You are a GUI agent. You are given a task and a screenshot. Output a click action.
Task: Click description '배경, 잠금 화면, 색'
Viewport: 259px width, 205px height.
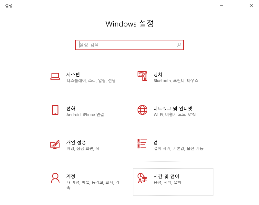(83, 148)
